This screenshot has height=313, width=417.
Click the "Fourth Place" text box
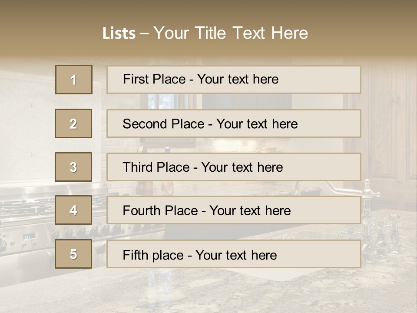click(234, 210)
